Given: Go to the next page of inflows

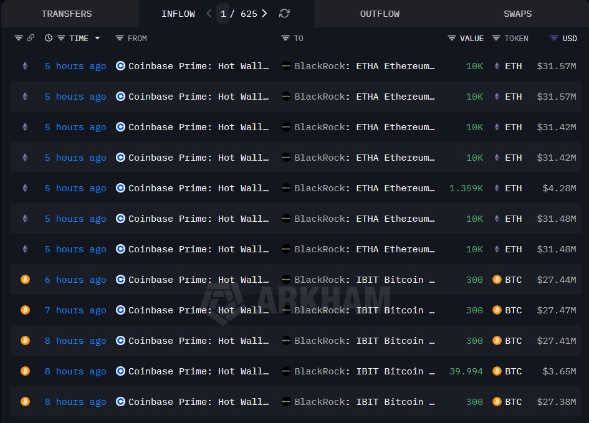Looking at the screenshot, I should (x=265, y=14).
